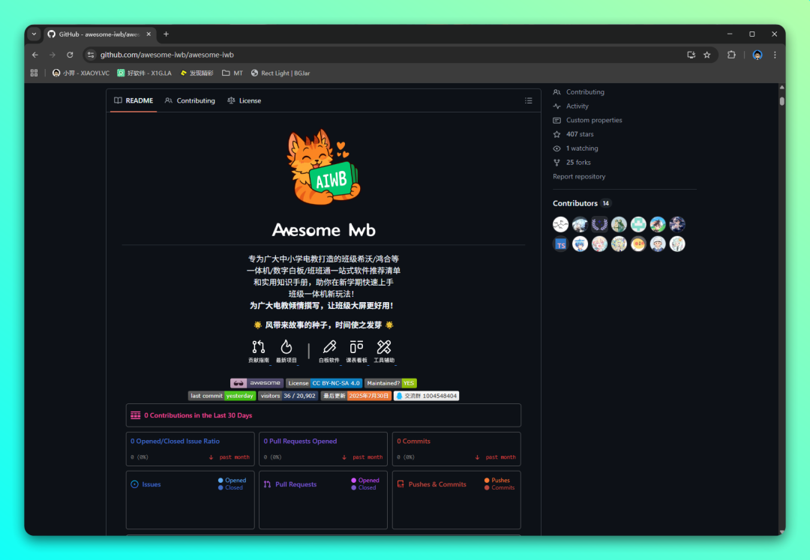
Task: Reload the page
Action: coord(70,55)
